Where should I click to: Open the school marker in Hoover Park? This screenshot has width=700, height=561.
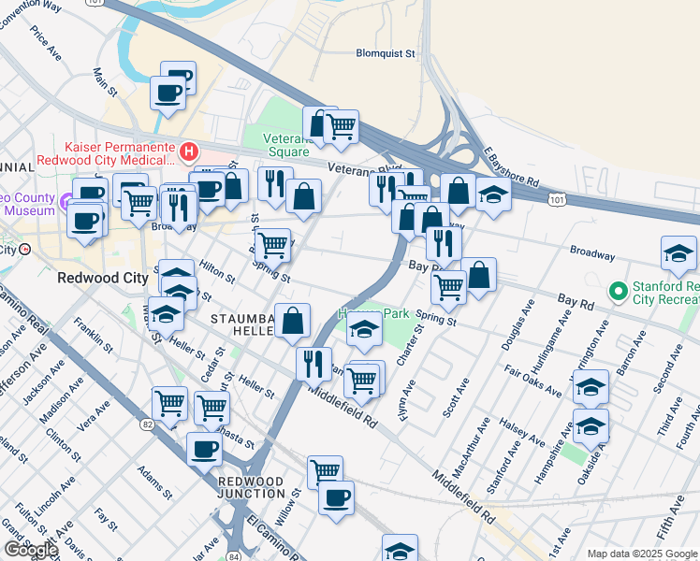364,332
